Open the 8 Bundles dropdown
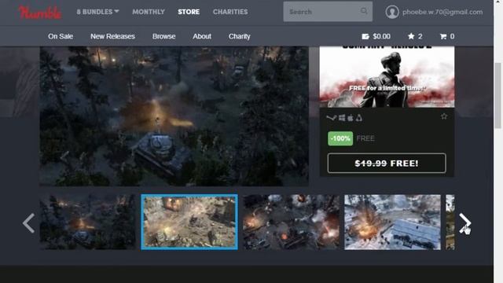The width and height of the screenshot is (503, 283). coord(97,12)
